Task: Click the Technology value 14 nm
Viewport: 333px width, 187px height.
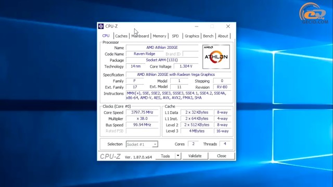Action: pyautogui.click(x=135, y=66)
